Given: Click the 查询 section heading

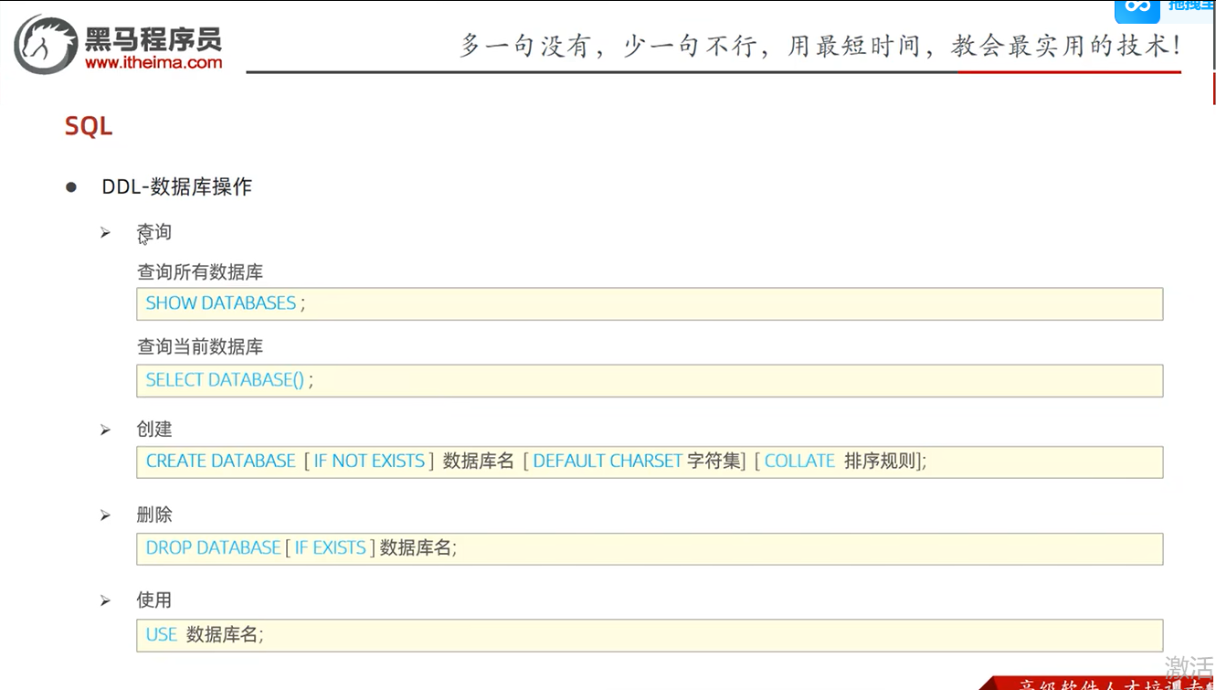Looking at the screenshot, I should tap(153, 232).
